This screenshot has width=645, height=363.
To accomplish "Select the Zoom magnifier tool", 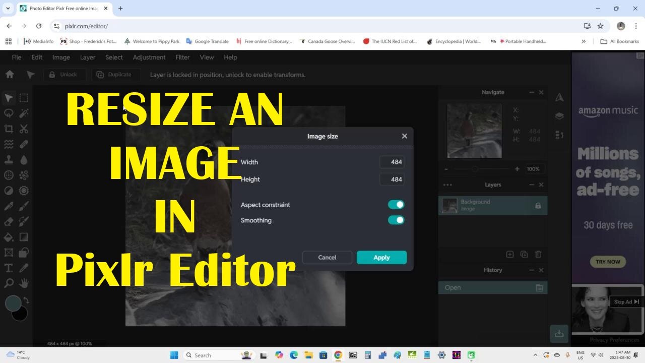I will pos(9,283).
